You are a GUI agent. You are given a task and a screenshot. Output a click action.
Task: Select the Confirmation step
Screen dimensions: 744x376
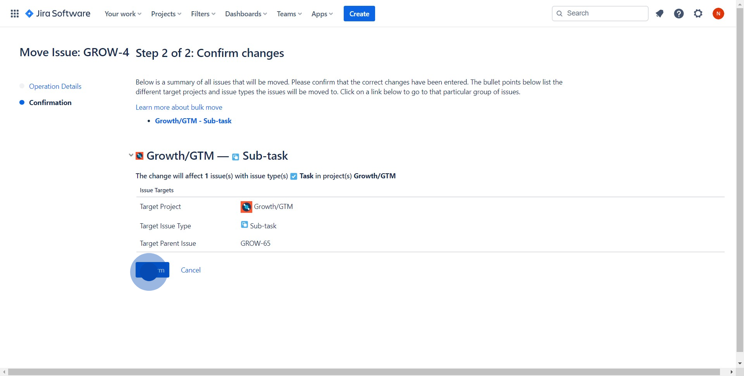[50, 103]
